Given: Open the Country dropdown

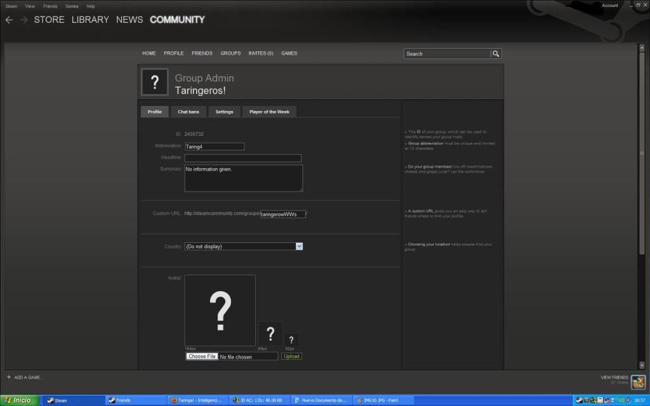Looking at the screenshot, I should pyautogui.click(x=243, y=247).
